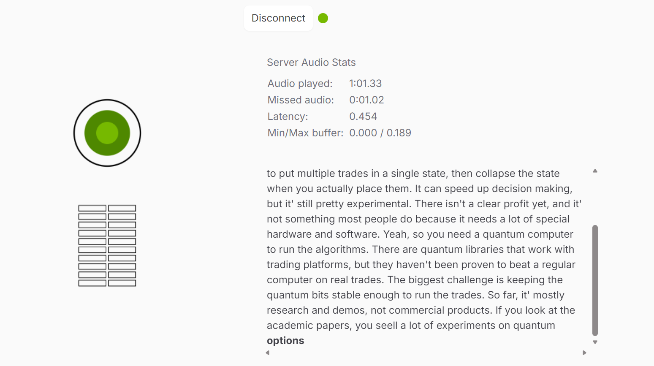Click the Min/Max buffer value

(x=380, y=133)
